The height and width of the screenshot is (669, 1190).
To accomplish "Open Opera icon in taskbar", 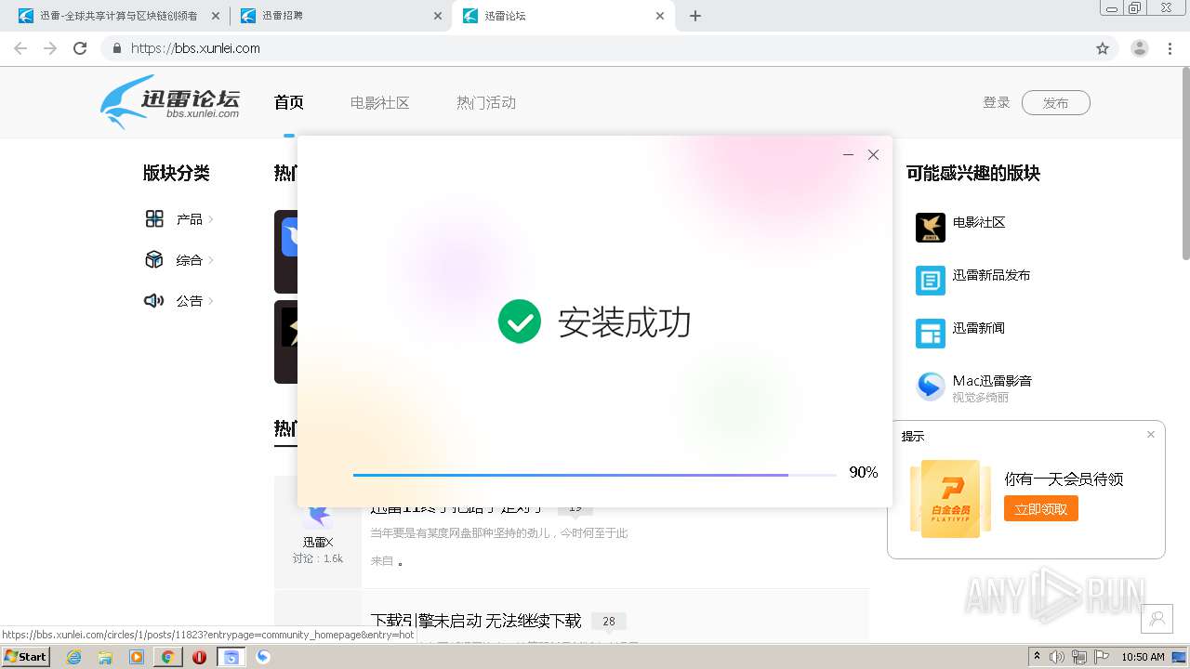I will click(199, 657).
